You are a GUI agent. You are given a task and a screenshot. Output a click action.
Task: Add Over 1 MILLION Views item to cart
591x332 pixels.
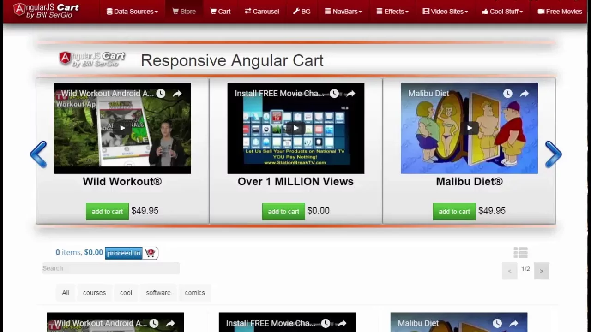(x=283, y=211)
